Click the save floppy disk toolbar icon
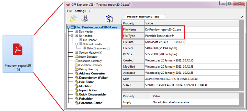The width and height of the screenshot is (247, 111). [85, 18]
